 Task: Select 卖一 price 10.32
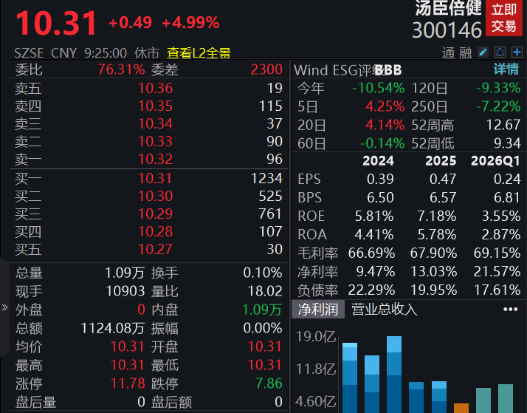155,159
